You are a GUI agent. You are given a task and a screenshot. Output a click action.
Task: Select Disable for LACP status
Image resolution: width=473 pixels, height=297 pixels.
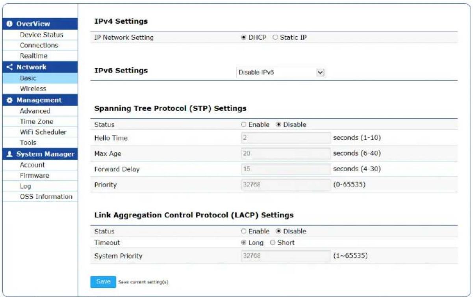click(279, 231)
